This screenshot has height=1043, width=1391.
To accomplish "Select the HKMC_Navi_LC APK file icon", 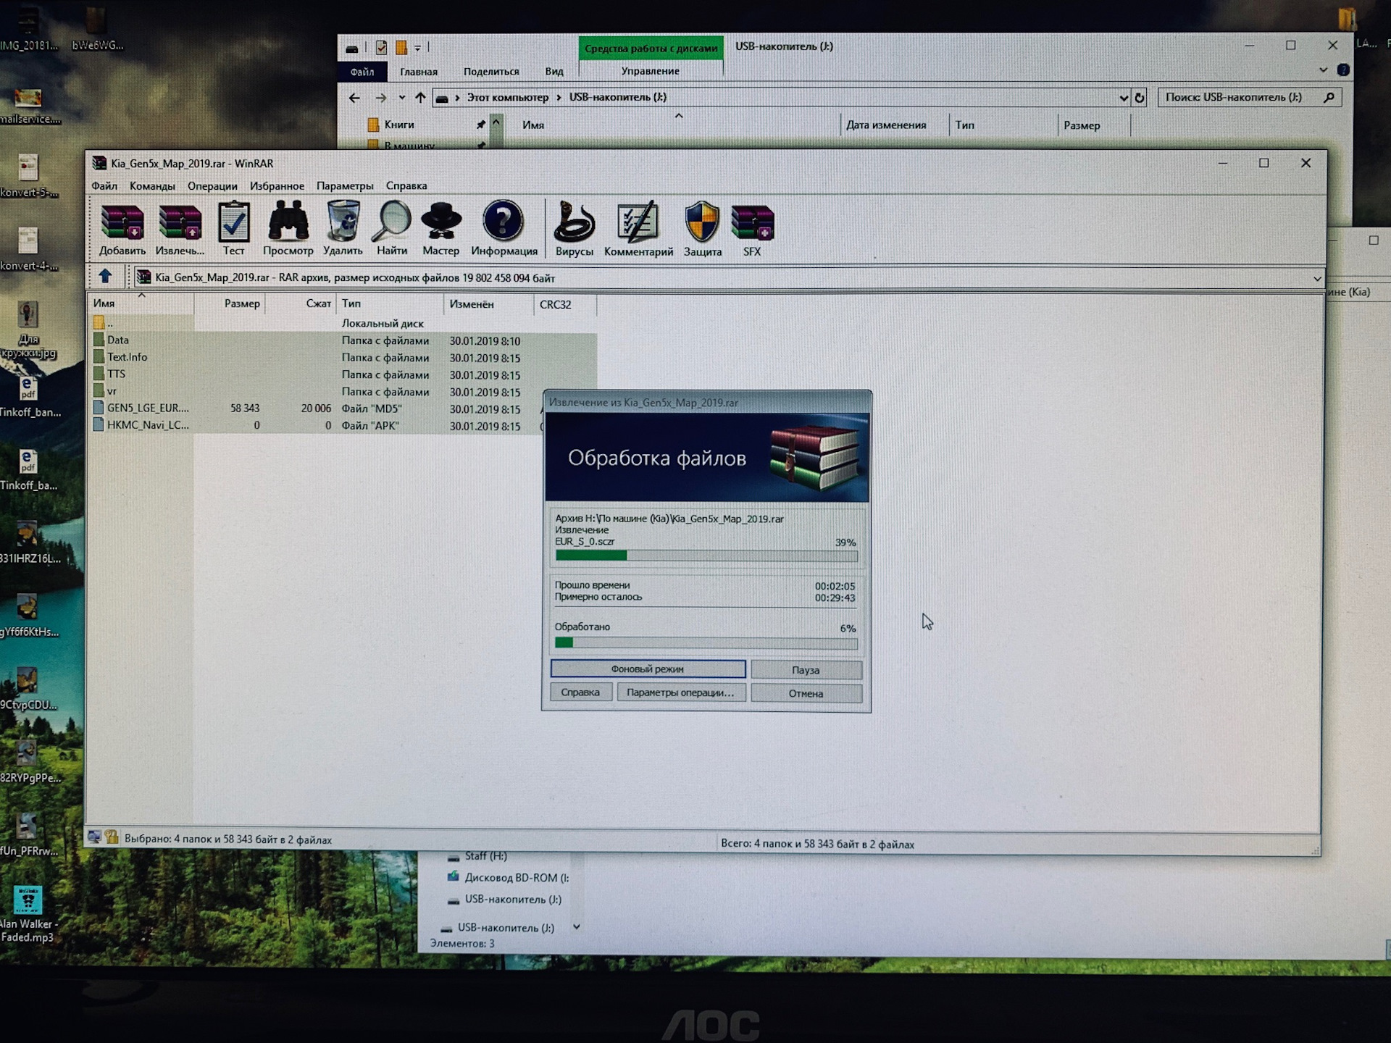I will coord(99,425).
